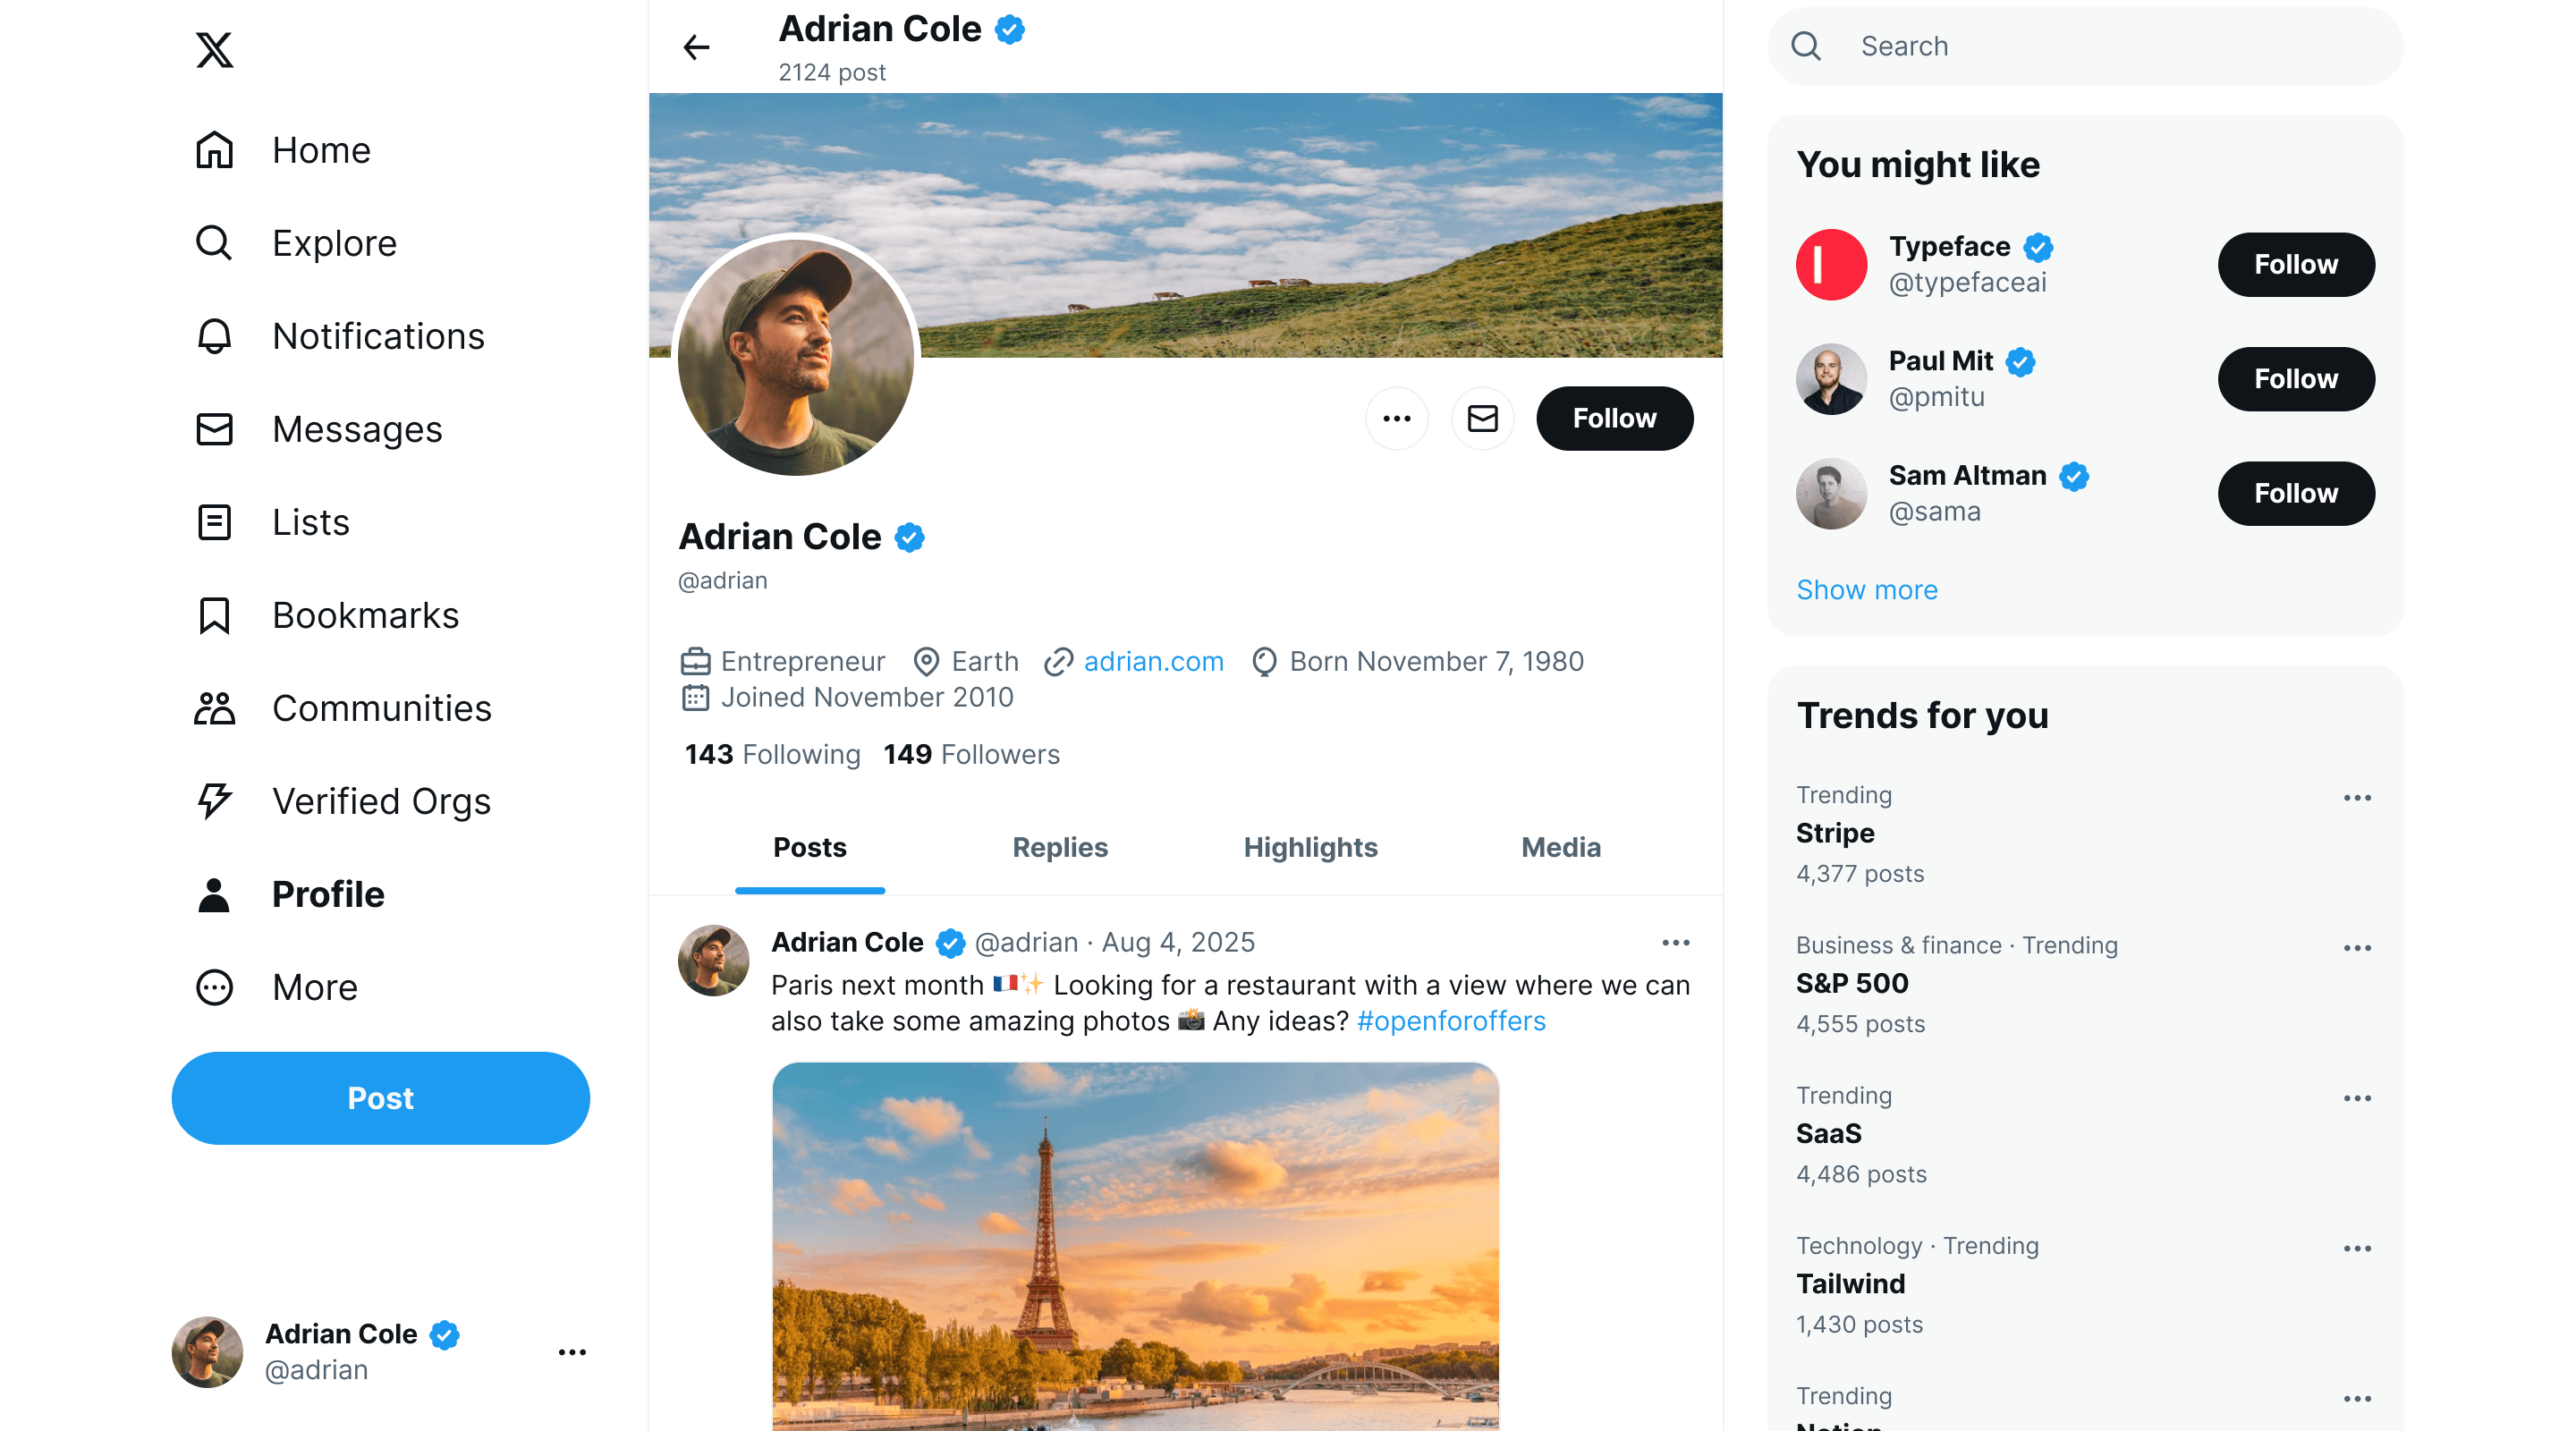
Task: Switch to the Replies tab
Action: tap(1060, 848)
